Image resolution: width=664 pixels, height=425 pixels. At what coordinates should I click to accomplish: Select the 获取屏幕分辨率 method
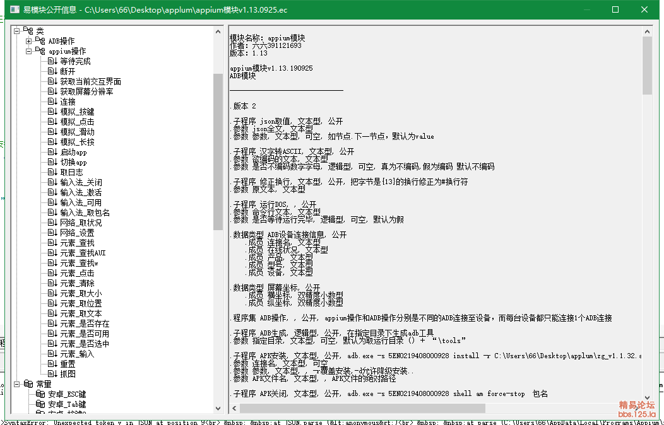[86, 91]
